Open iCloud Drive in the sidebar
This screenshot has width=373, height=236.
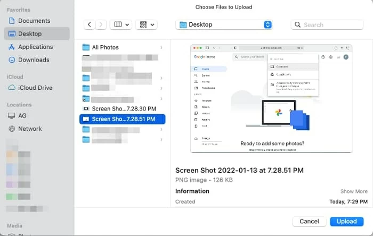pos(35,88)
